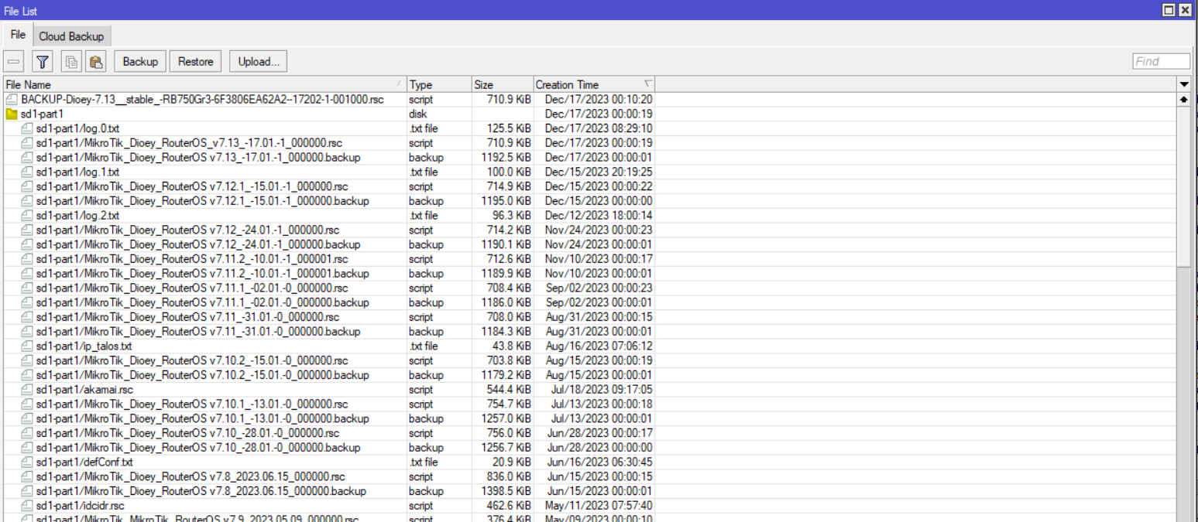Click the file icon beside sd1-part1/idcidr.rsc
This screenshot has height=522, width=1198.
point(27,506)
